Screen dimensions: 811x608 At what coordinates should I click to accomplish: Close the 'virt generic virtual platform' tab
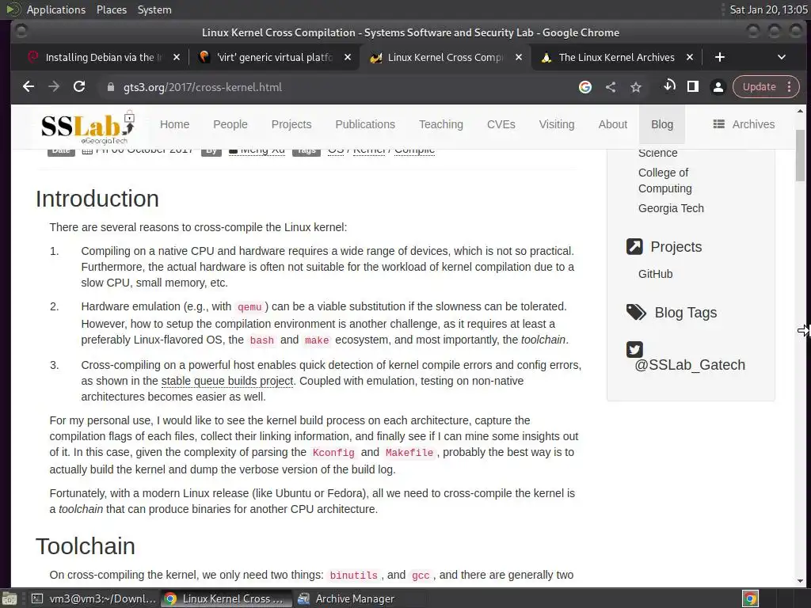[348, 57]
